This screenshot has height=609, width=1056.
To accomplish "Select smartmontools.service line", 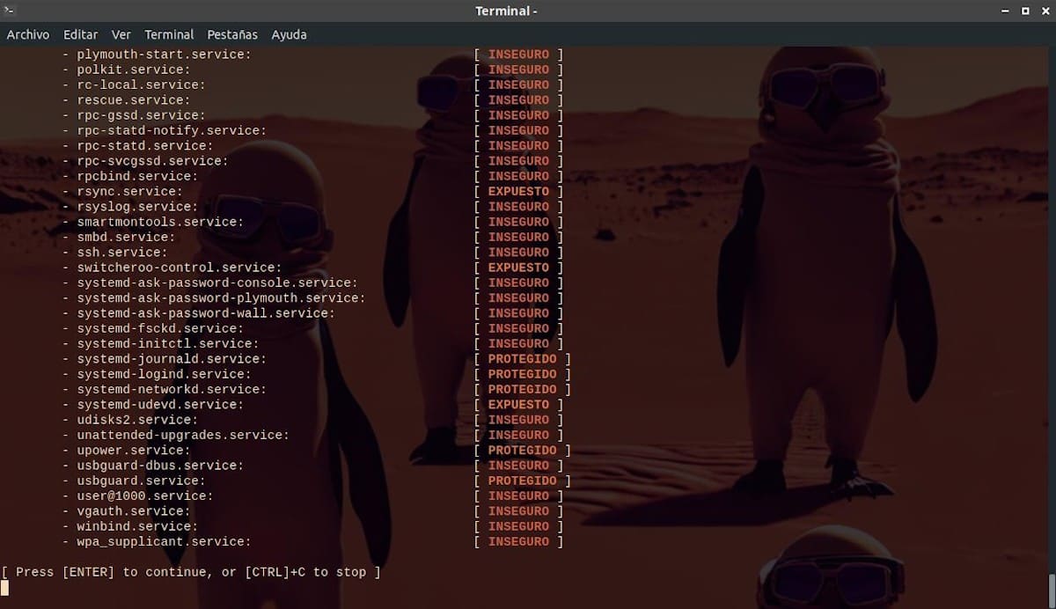I will click(x=312, y=222).
